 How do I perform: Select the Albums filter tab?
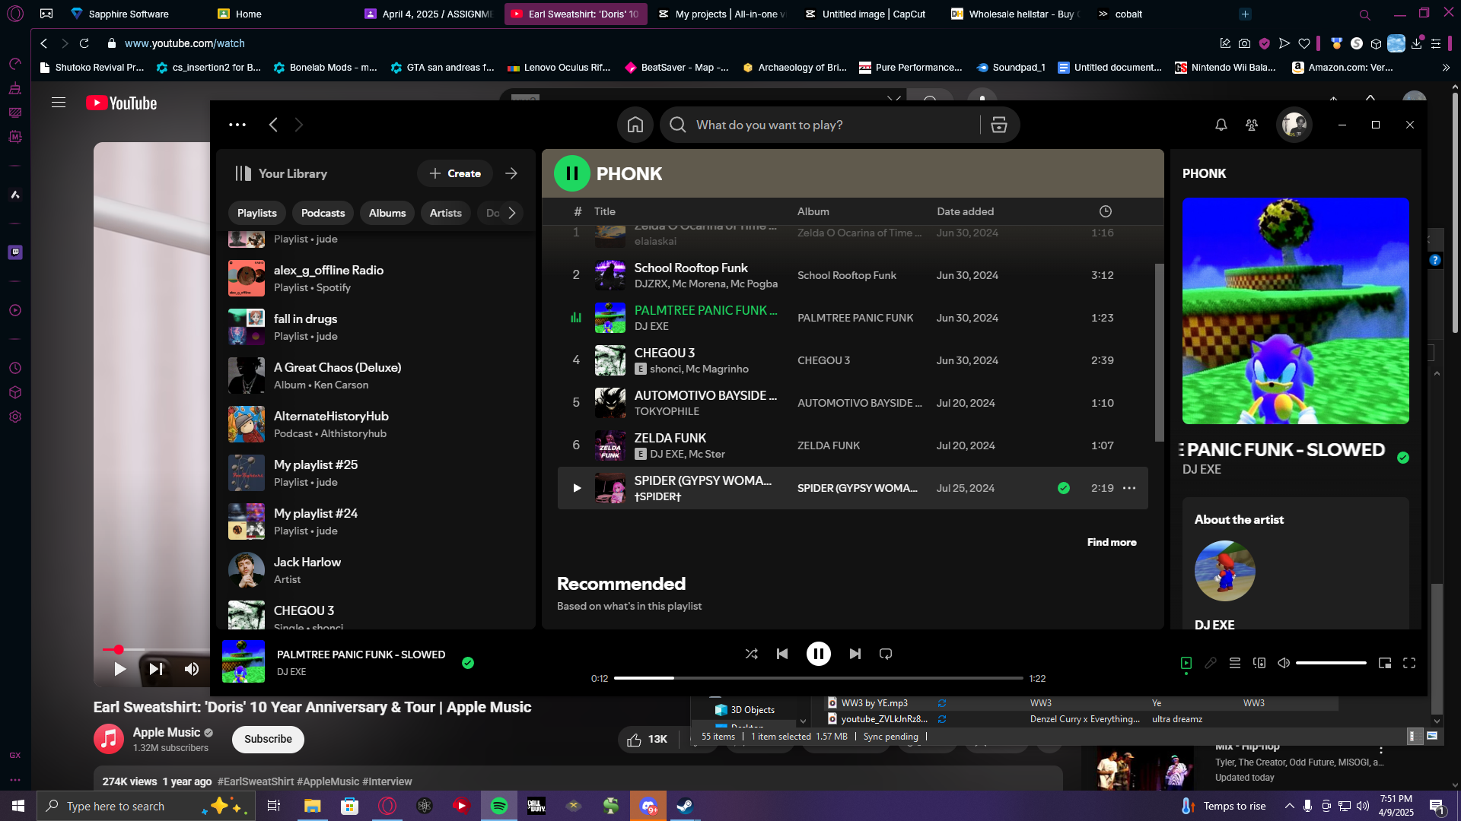(x=387, y=213)
